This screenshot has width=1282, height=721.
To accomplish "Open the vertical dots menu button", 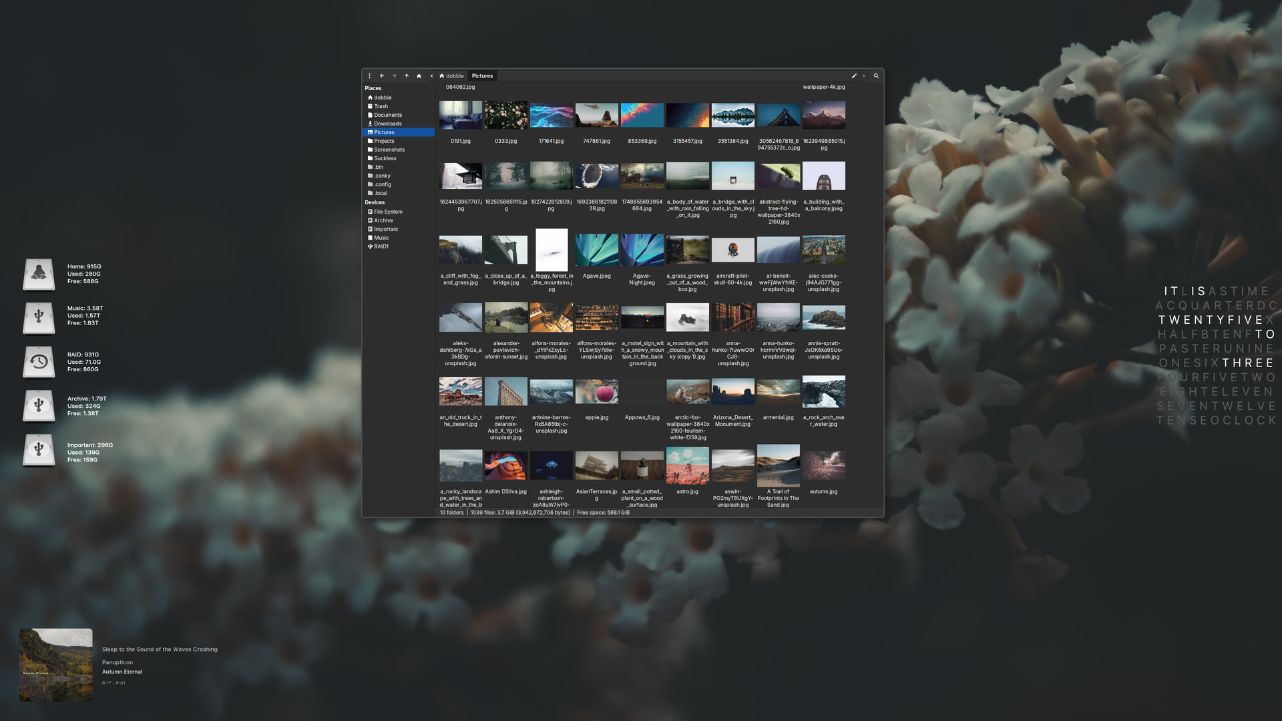I will [369, 76].
